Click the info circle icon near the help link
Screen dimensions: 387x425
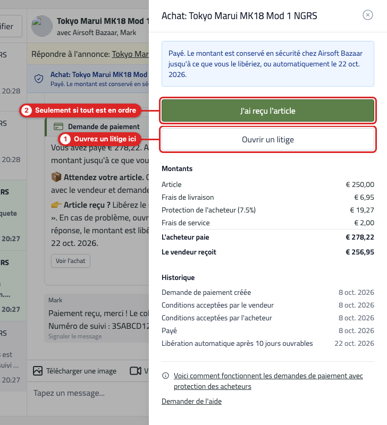165,376
